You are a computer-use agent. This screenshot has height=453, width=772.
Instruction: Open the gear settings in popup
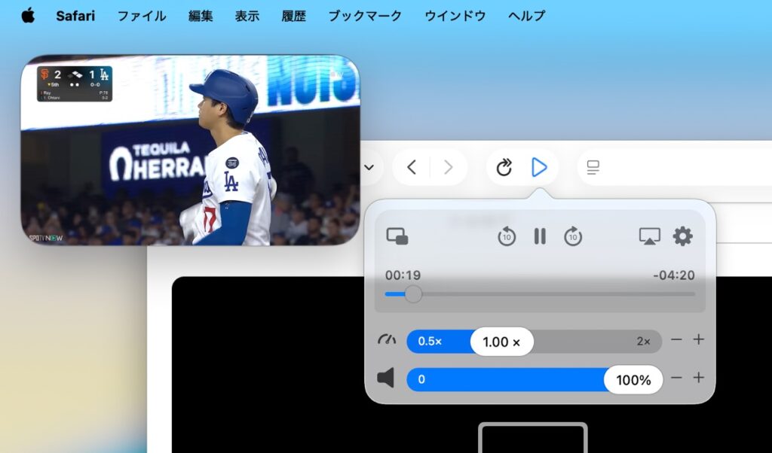[682, 236]
